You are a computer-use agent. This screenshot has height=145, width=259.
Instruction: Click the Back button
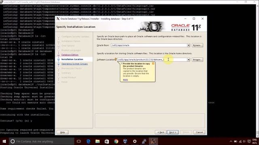161,132
